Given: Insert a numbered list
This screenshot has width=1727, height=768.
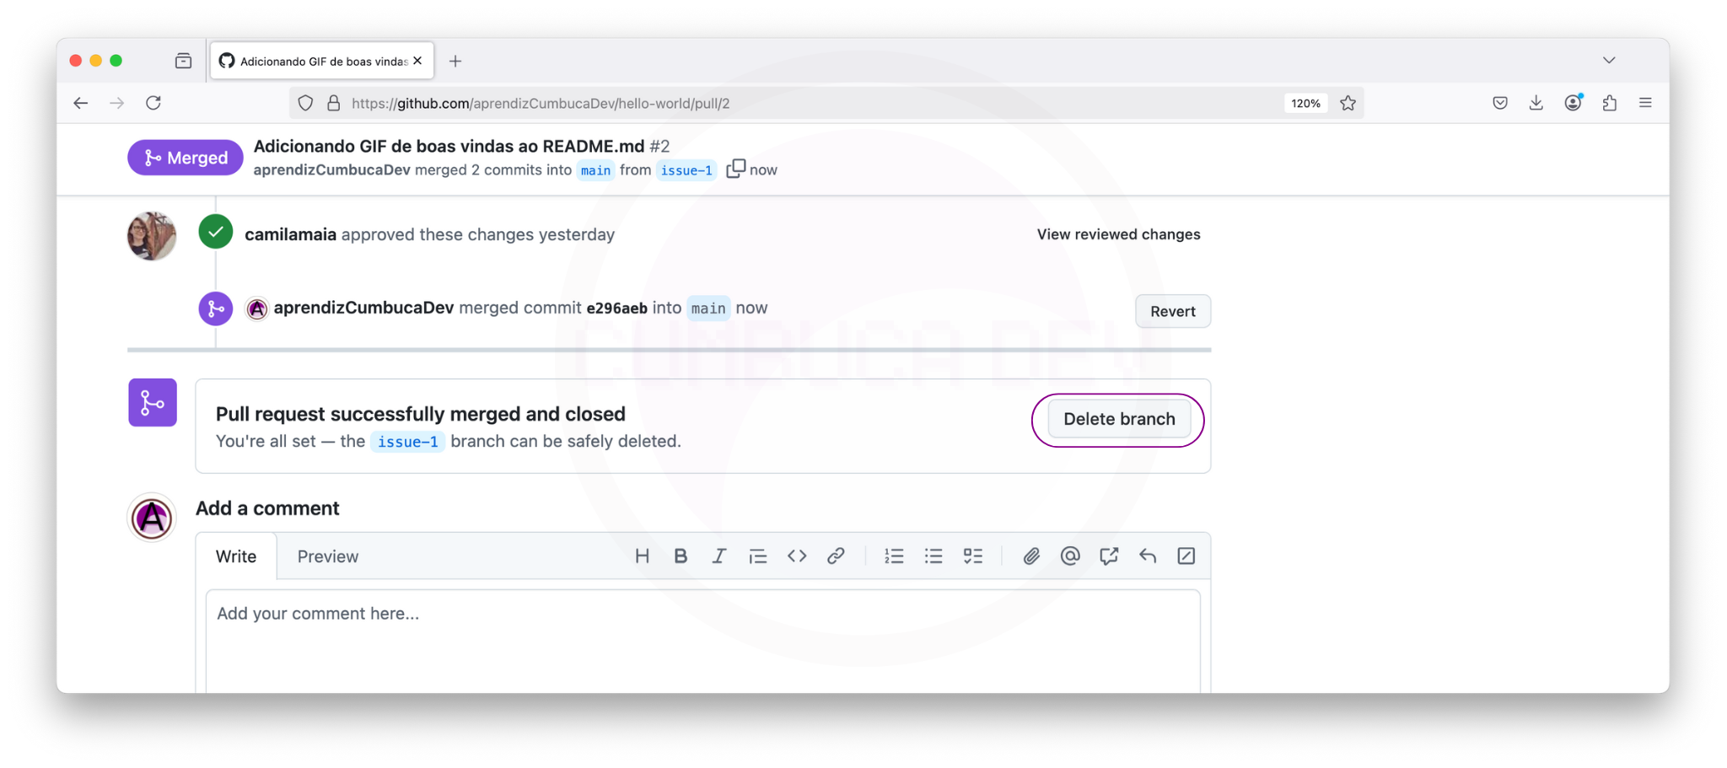Looking at the screenshot, I should tap(894, 556).
